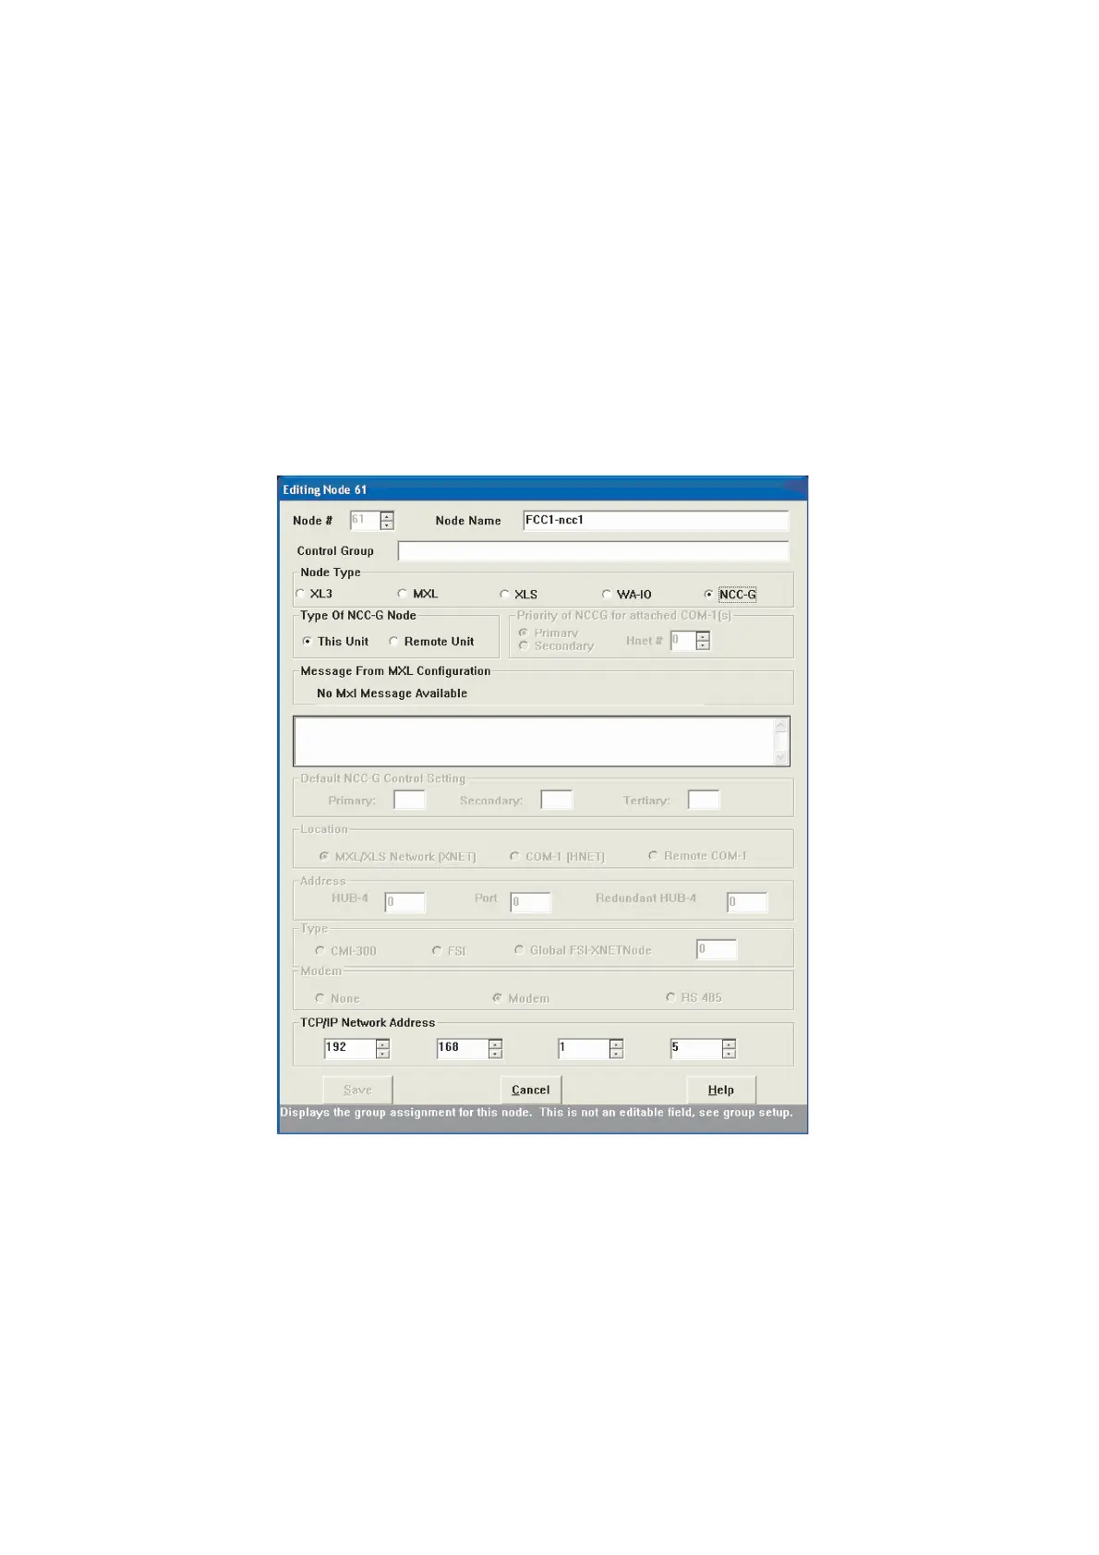Viewport: 1099px width, 1555px height.
Task: Select MXL/XLS Network [XNET] location
Action: tap(397, 856)
